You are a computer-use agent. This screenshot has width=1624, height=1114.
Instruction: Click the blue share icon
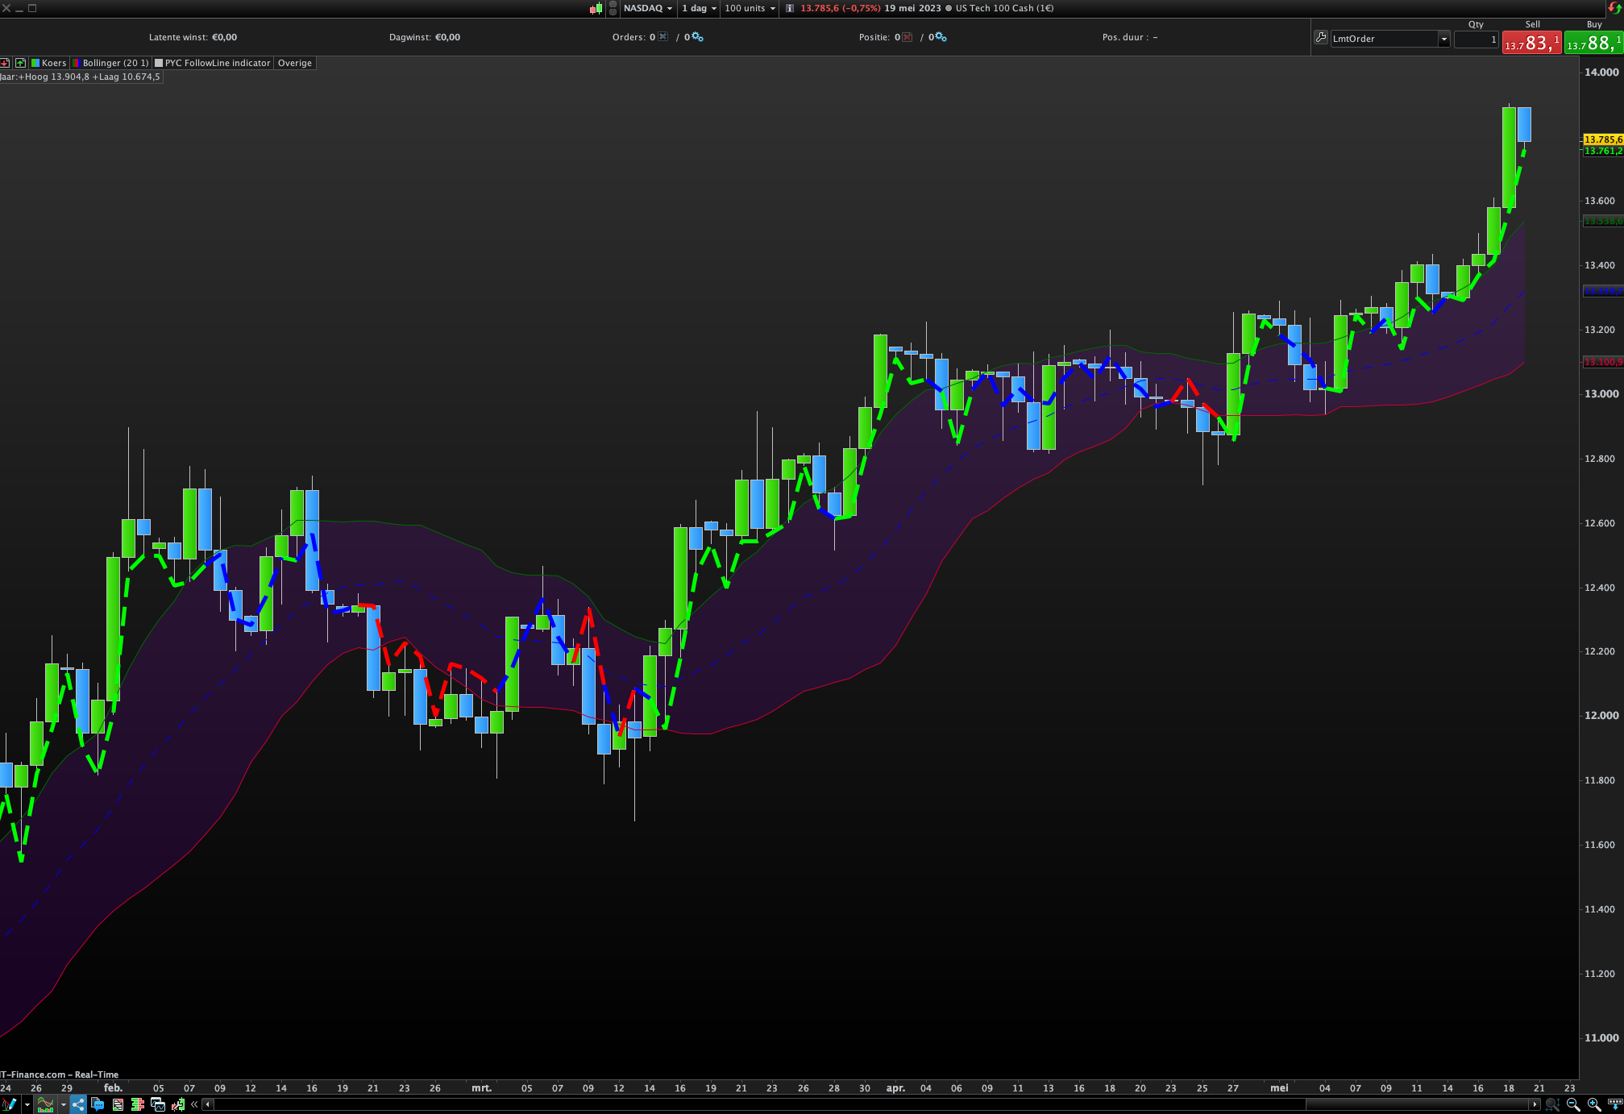tap(78, 1104)
